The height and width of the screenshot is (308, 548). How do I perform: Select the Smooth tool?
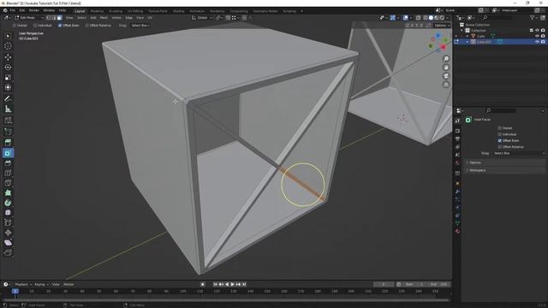[8, 213]
